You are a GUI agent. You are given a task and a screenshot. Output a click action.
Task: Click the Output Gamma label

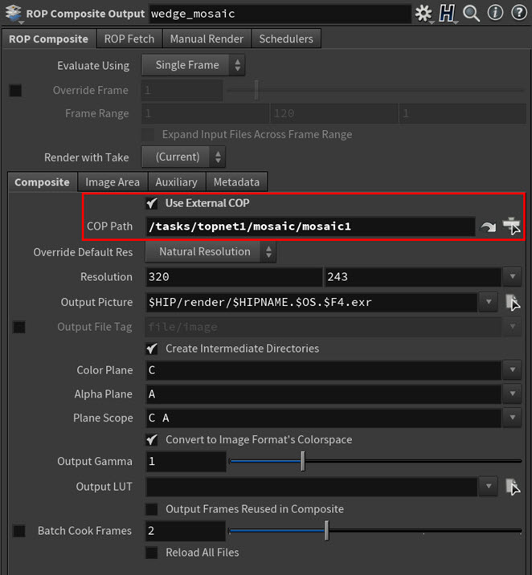pyautogui.click(x=95, y=461)
